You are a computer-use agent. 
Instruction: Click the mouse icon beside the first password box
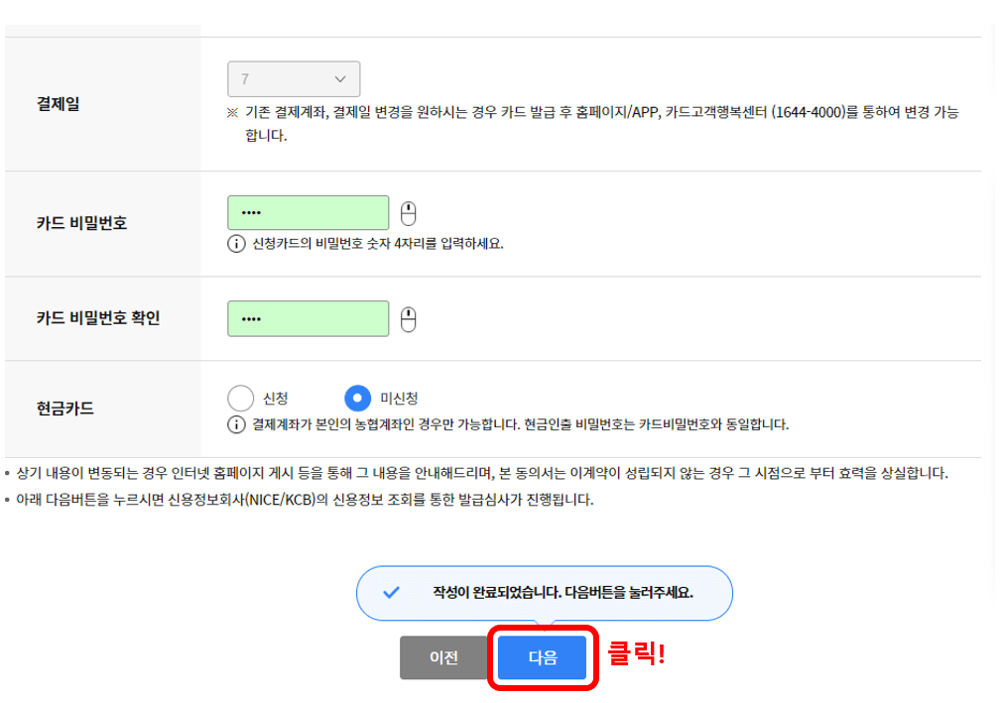tap(408, 211)
